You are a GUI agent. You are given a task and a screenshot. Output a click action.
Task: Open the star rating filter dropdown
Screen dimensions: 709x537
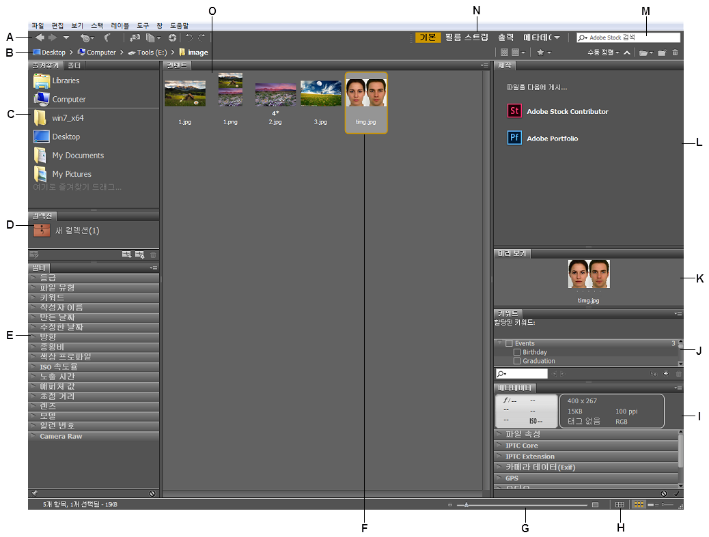click(544, 53)
